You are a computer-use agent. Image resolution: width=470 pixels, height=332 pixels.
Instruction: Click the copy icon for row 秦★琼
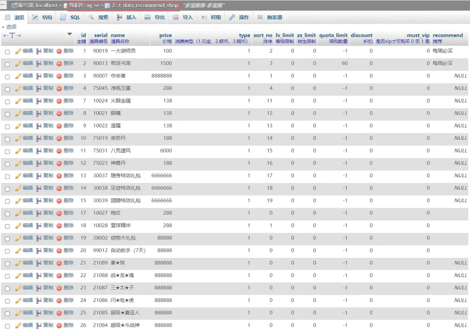coord(39,263)
